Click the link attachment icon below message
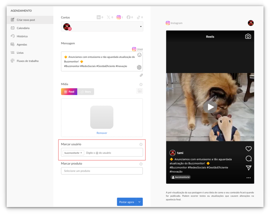Image resolution: width=270 pixels, height=214 pixels. tap(141, 75)
